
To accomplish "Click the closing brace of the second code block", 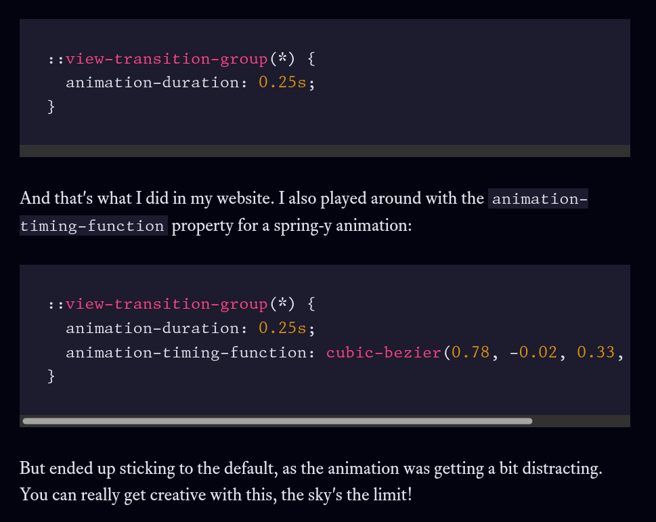I will (x=51, y=376).
